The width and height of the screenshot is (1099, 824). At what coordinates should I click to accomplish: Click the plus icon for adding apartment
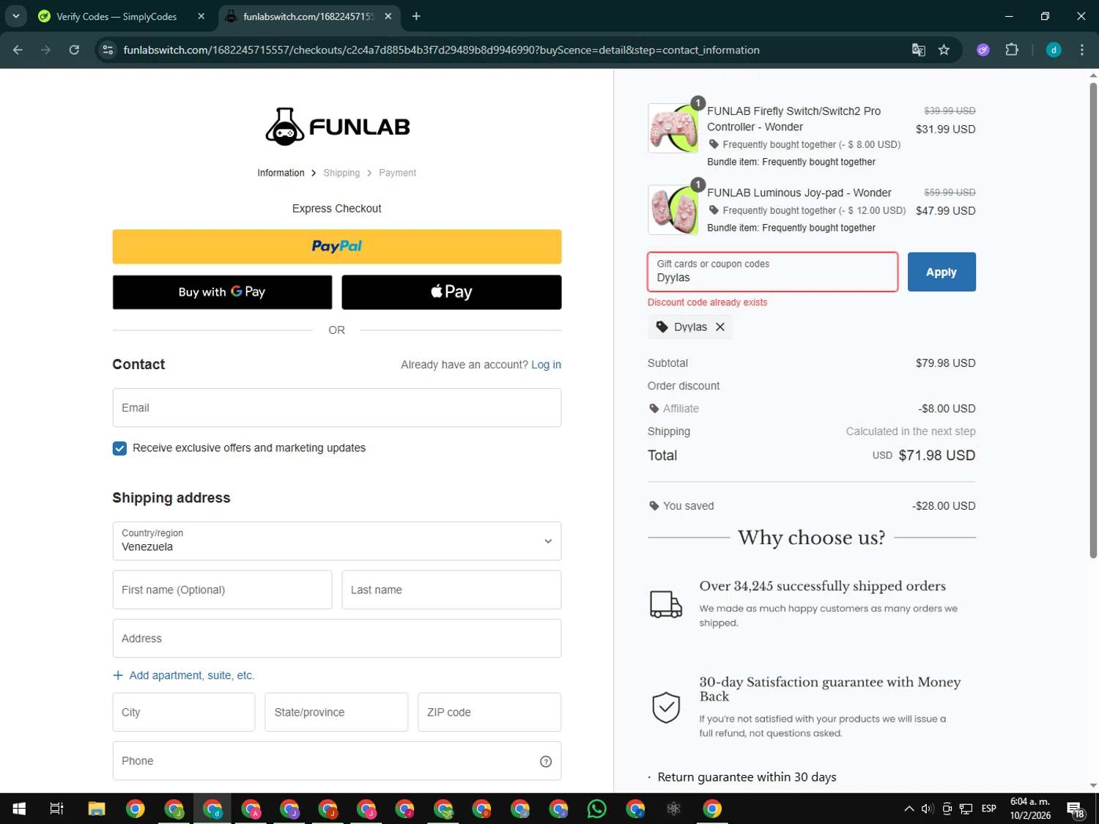click(x=118, y=675)
